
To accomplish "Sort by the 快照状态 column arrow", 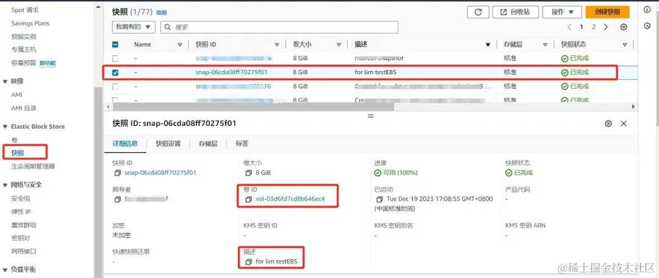I will tap(625, 44).
